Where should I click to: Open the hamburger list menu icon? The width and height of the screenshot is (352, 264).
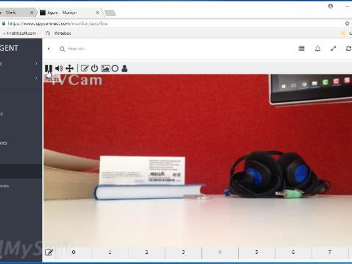pyautogui.click(x=301, y=48)
